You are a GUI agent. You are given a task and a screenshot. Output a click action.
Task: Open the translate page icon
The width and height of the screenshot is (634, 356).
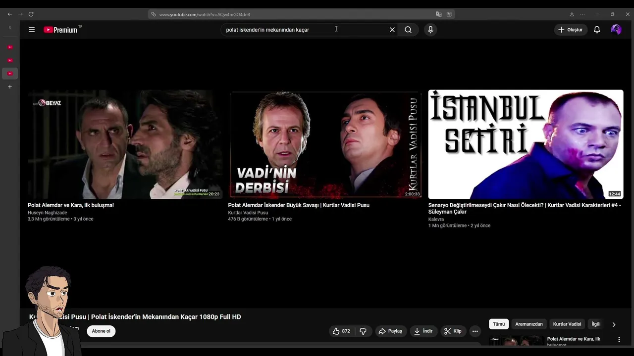point(439,14)
